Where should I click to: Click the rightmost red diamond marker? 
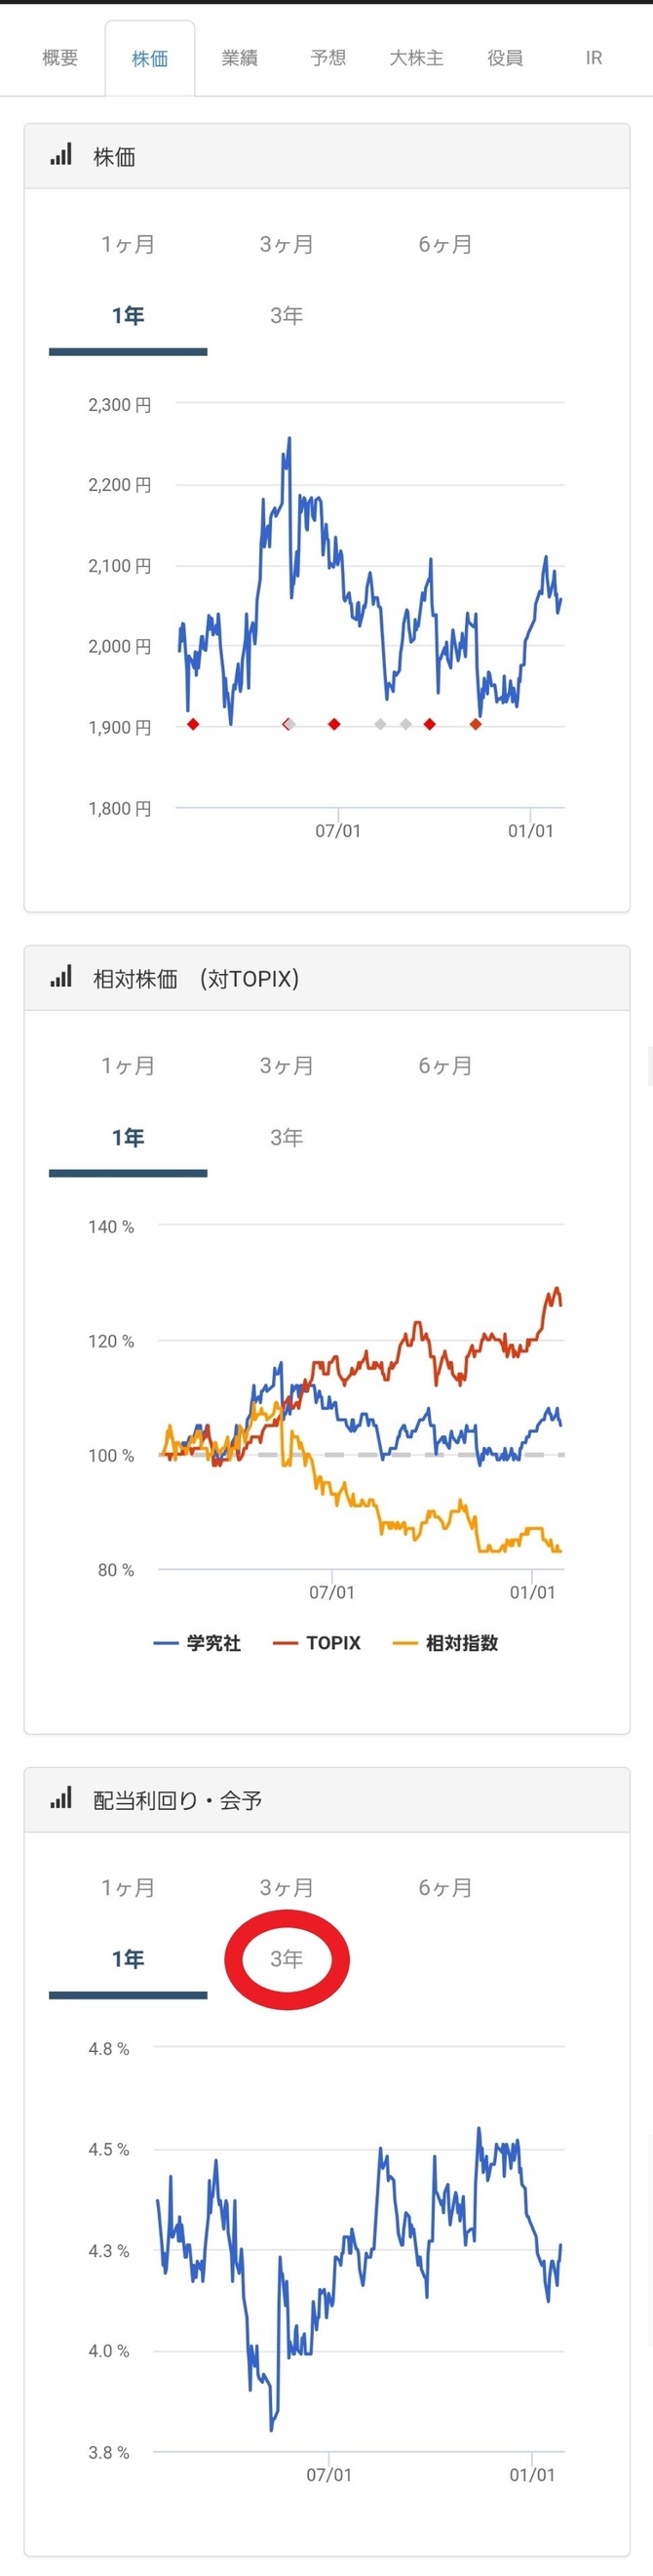[x=477, y=721]
